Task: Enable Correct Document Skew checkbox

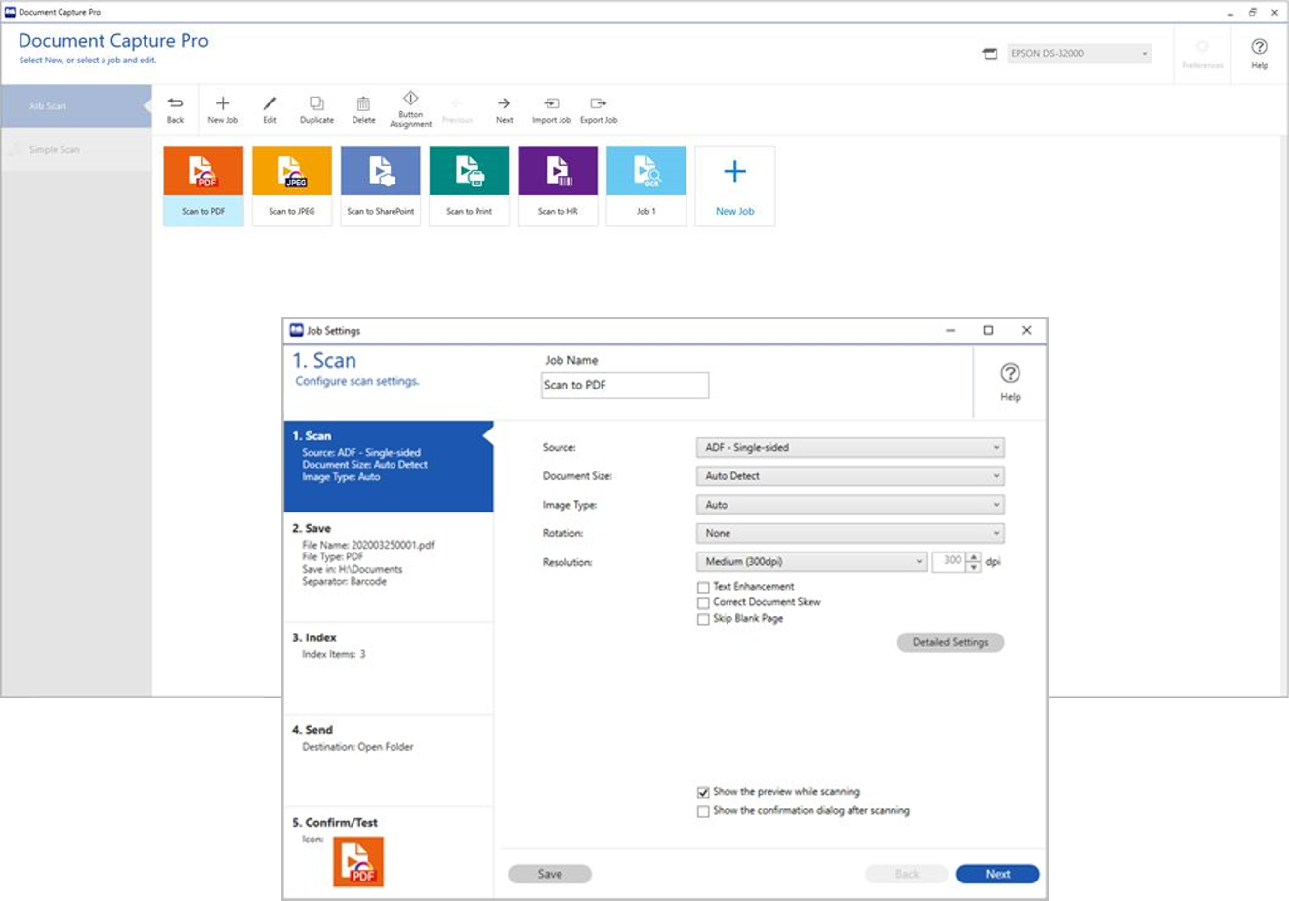Action: pyautogui.click(x=703, y=603)
